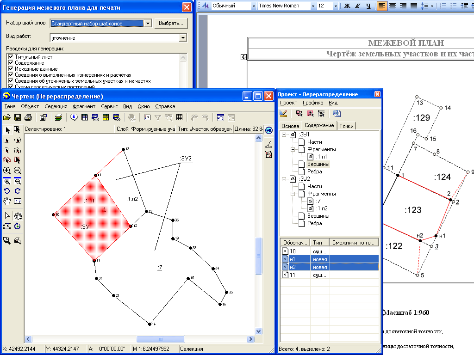
Task: Toggle the 'Исходные данные' checkbox
Action: [x=10, y=69]
